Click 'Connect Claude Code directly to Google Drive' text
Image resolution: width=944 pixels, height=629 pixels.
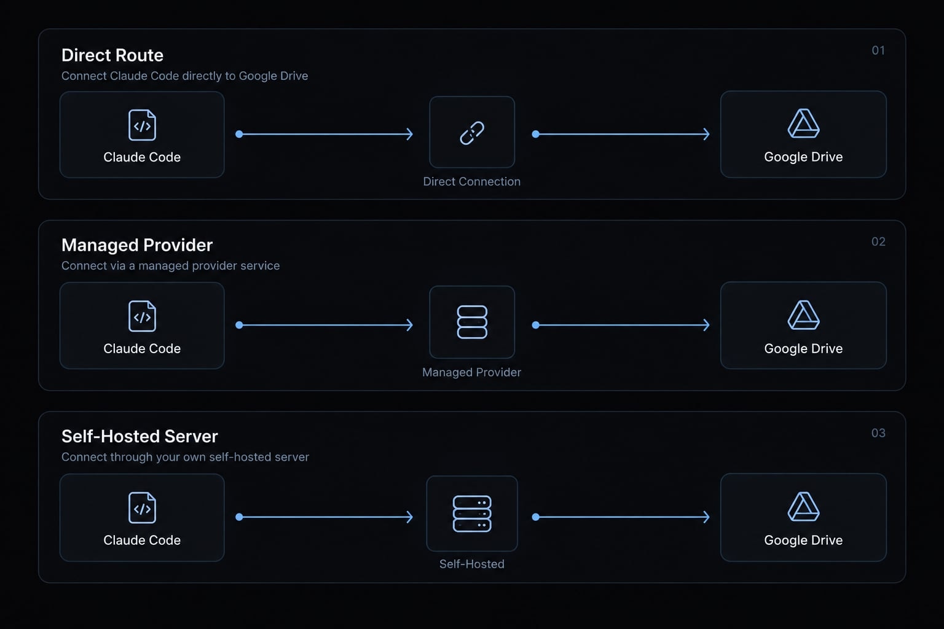pos(184,76)
